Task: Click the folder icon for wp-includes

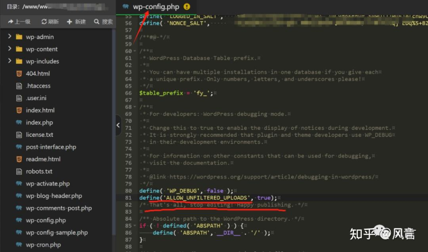Action: pyautogui.click(x=18, y=61)
